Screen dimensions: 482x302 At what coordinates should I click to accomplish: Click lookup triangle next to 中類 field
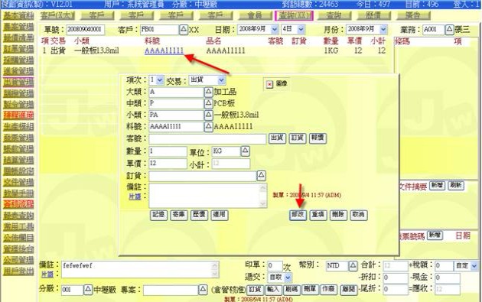pos(208,103)
